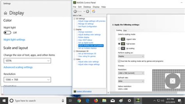Open the Display menu in NVIDIA Control Panel
Viewport: 185px width, 104px height.
[96, 7]
